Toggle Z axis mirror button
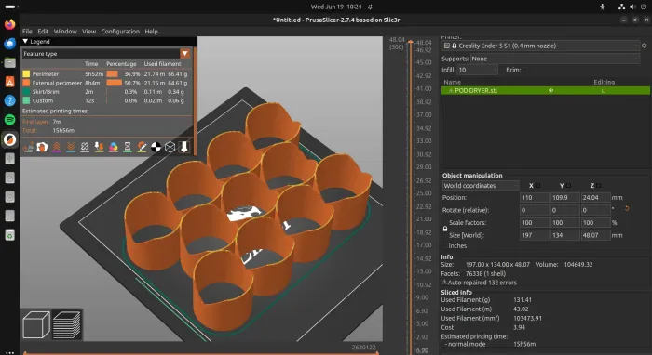 [598, 185]
